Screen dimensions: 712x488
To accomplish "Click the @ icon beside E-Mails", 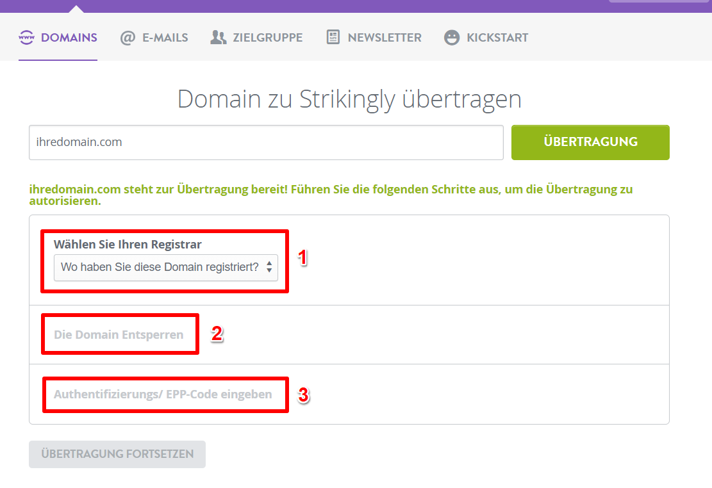I will [127, 38].
